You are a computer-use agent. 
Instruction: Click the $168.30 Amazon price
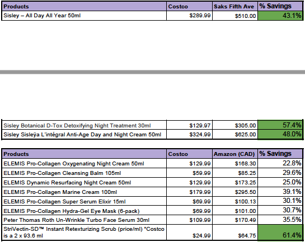point(235,164)
